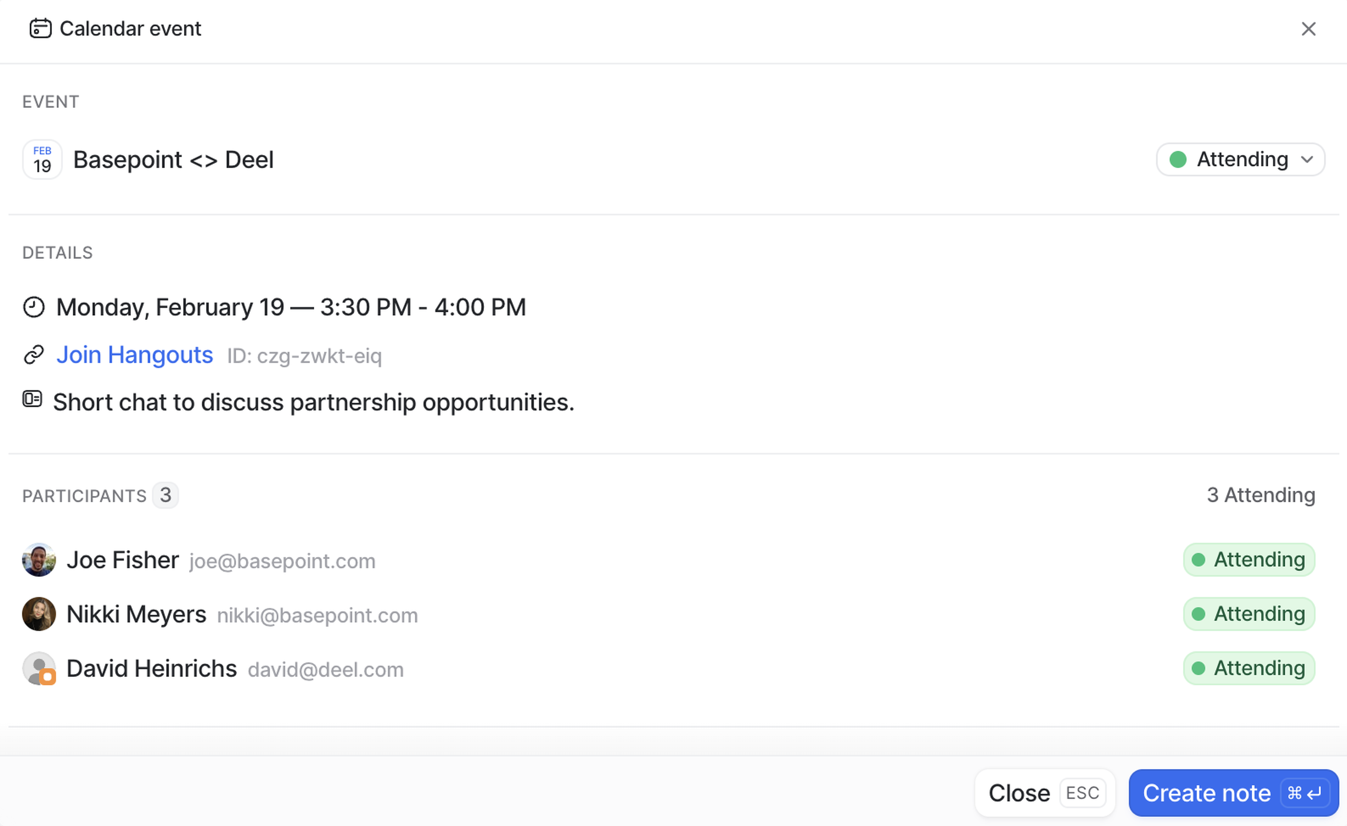This screenshot has height=826, width=1347.
Task: Click the link icon next to Join Hangouts
Action: point(34,355)
